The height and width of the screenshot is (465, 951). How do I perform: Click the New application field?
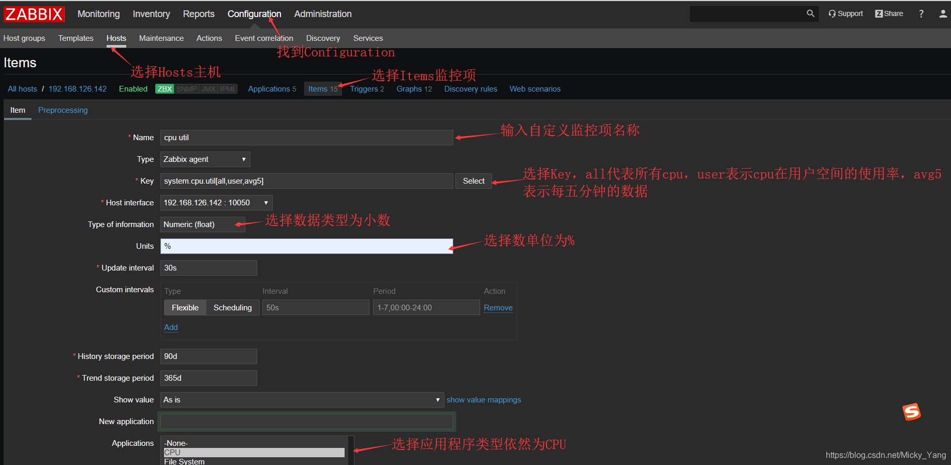pos(306,422)
